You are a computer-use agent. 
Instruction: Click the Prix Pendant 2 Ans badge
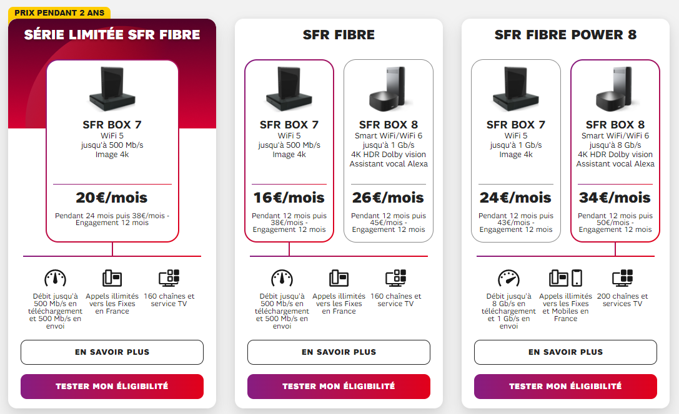coord(59,12)
